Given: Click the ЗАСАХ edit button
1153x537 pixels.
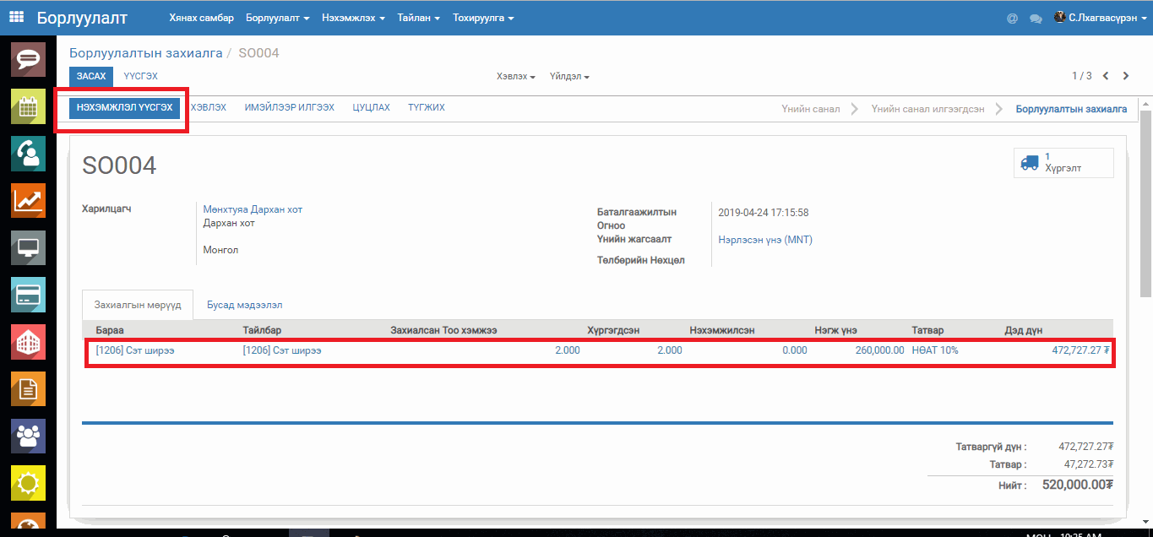Looking at the screenshot, I should (x=91, y=76).
